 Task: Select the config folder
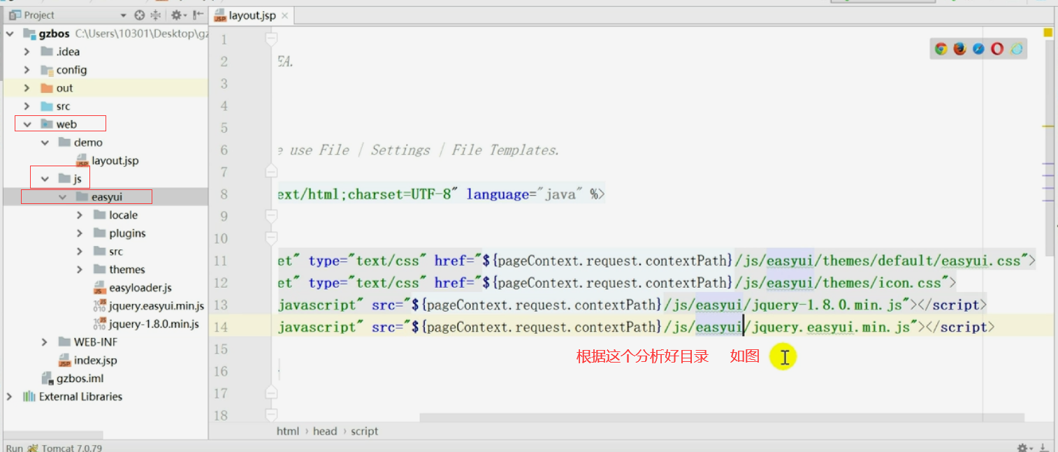click(64, 70)
